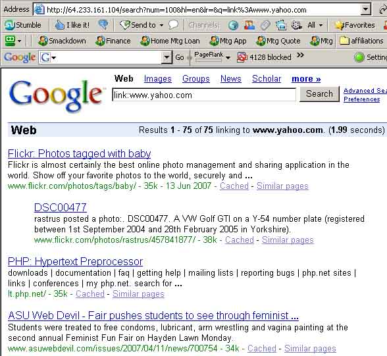Open 'Flickr: Photos tagged with baby' result
The image size is (387, 356).
point(79,153)
